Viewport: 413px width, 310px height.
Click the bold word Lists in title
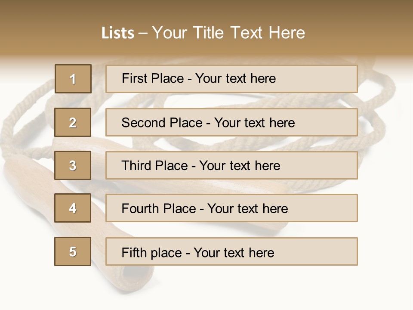click(x=117, y=33)
